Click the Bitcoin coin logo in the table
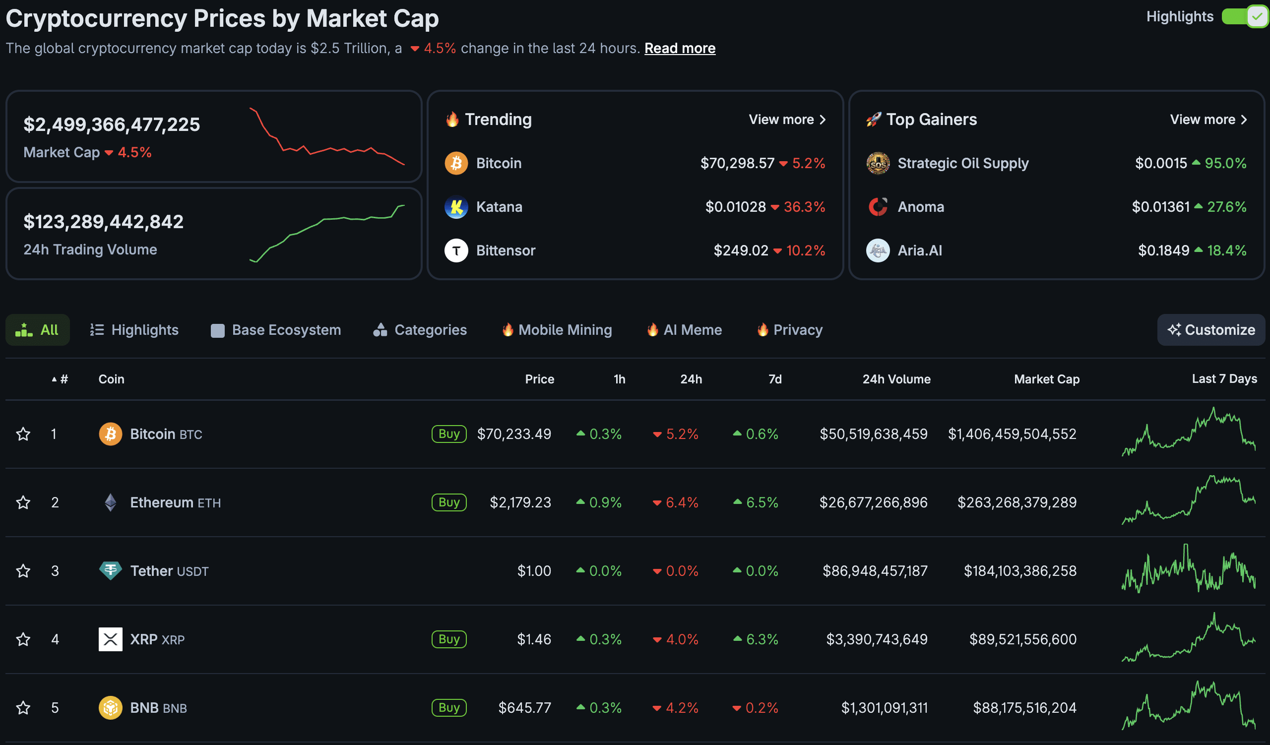This screenshot has width=1270, height=745. 110,434
